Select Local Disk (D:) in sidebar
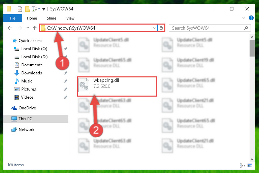259x173 pixels. click(x=34, y=57)
